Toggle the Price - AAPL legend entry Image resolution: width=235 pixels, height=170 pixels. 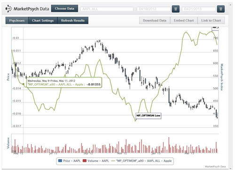[x=69, y=161]
